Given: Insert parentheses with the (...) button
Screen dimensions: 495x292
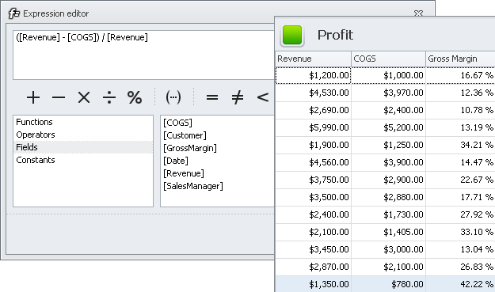Looking at the screenshot, I should click(173, 97).
